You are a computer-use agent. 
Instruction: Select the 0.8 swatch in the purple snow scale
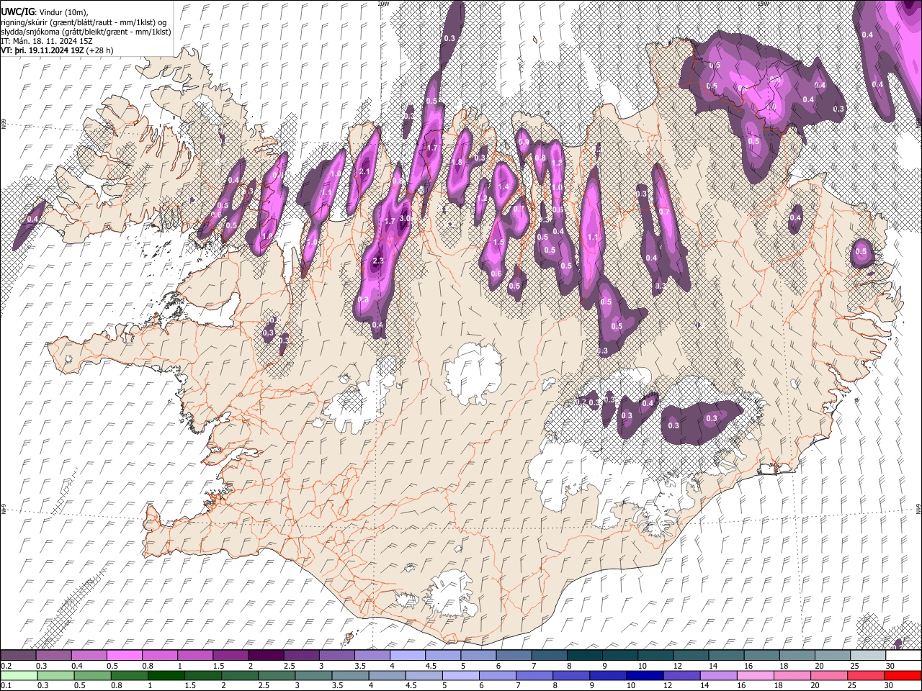pos(159,655)
